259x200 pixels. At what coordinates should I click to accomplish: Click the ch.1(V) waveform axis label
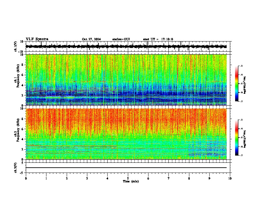pyautogui.click(x=16, y=46)
